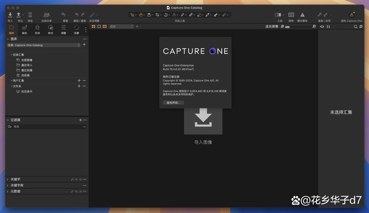Image resolution: width=369 pixels, height=213 pixels.
Task: Click the minus button in 文件夹 row
Action: 84,86
